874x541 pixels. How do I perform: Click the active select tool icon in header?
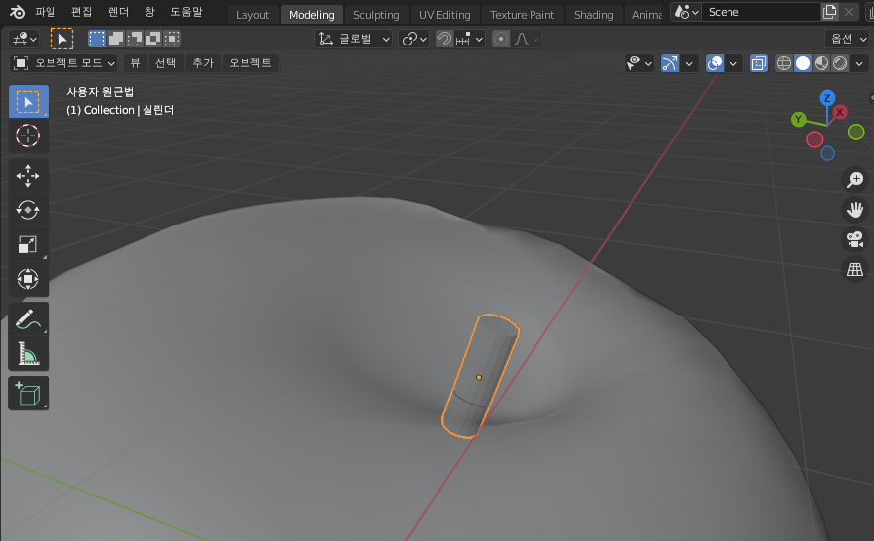(x=62, y=39)
